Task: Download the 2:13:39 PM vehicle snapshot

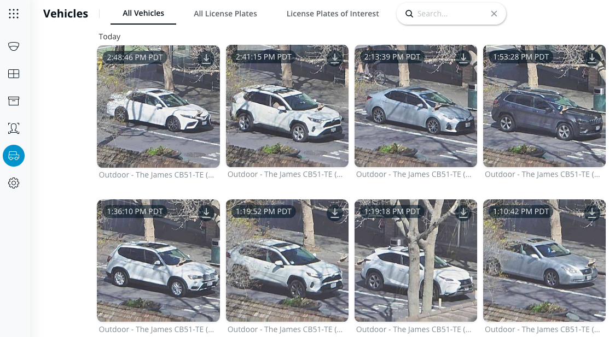Action: [463, 58]
